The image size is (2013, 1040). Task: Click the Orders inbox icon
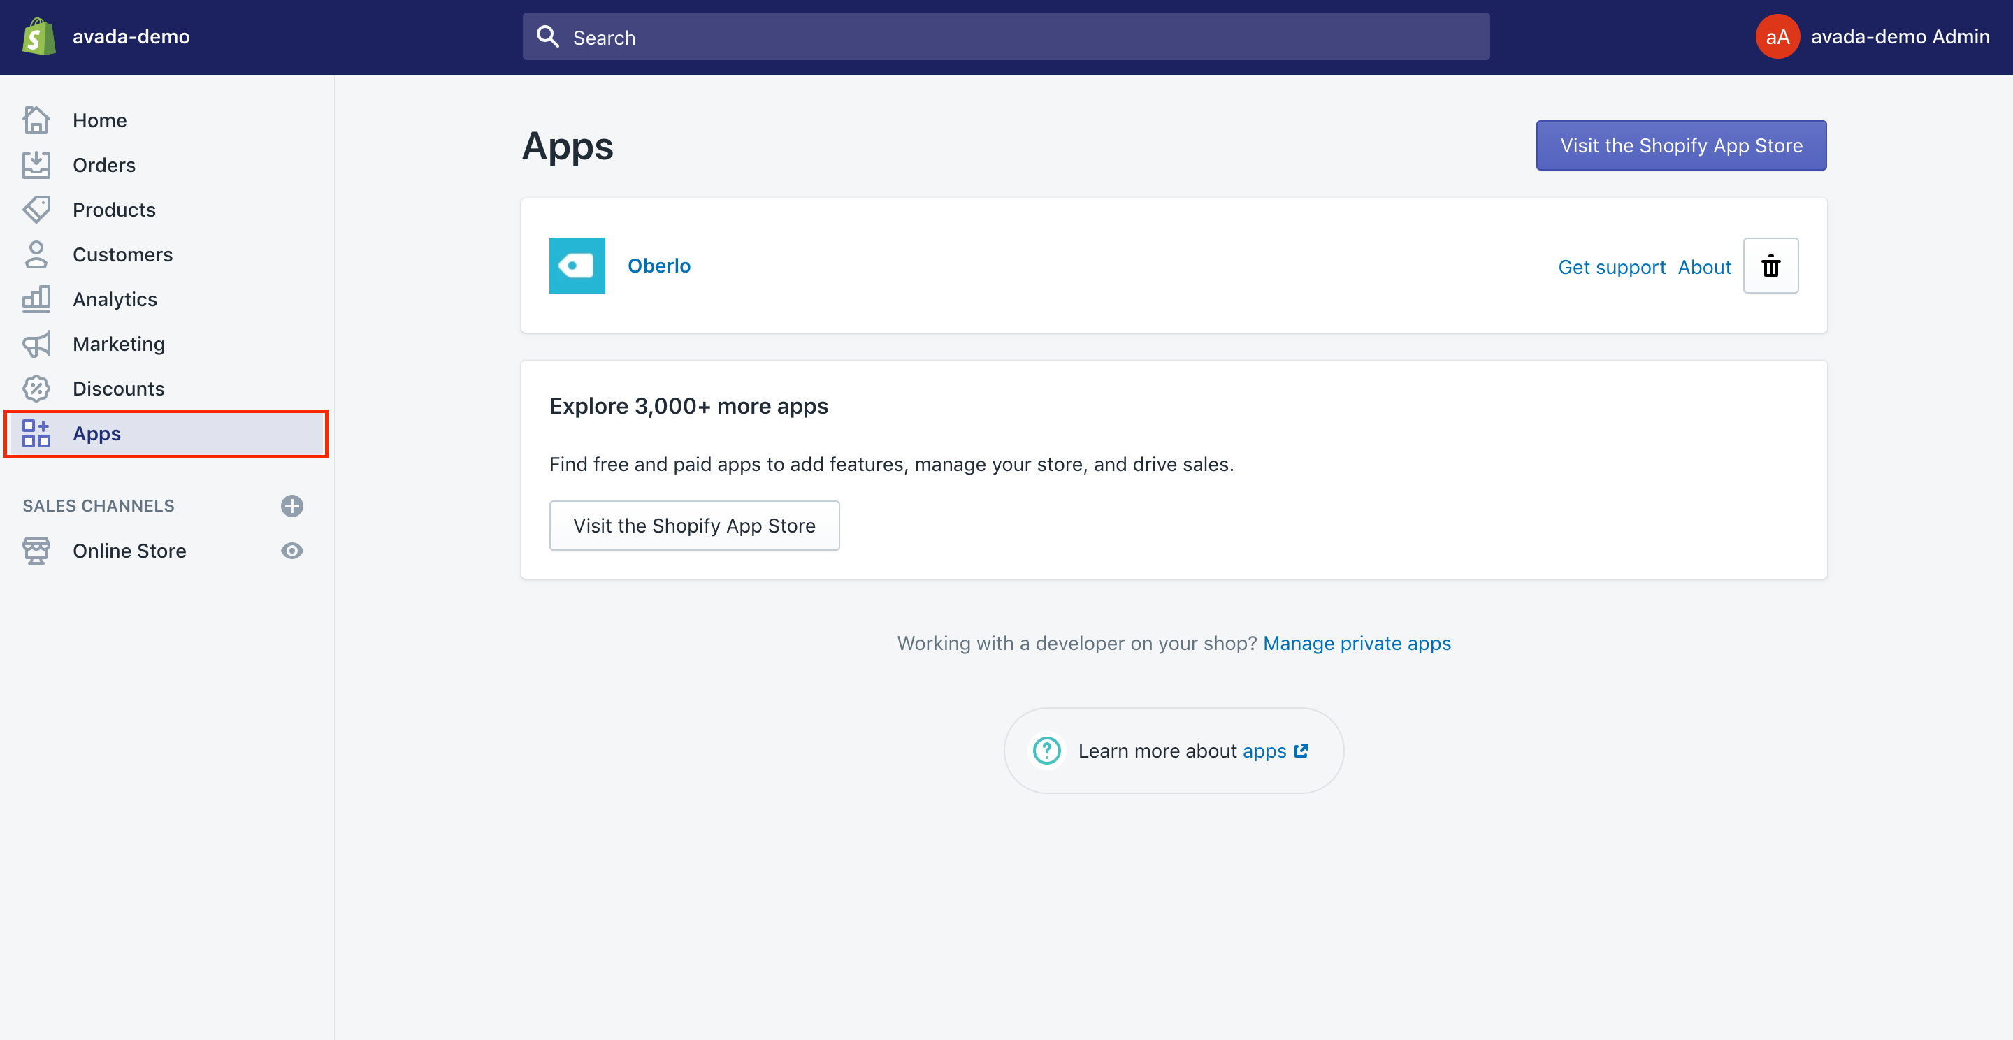pos(36,165)
